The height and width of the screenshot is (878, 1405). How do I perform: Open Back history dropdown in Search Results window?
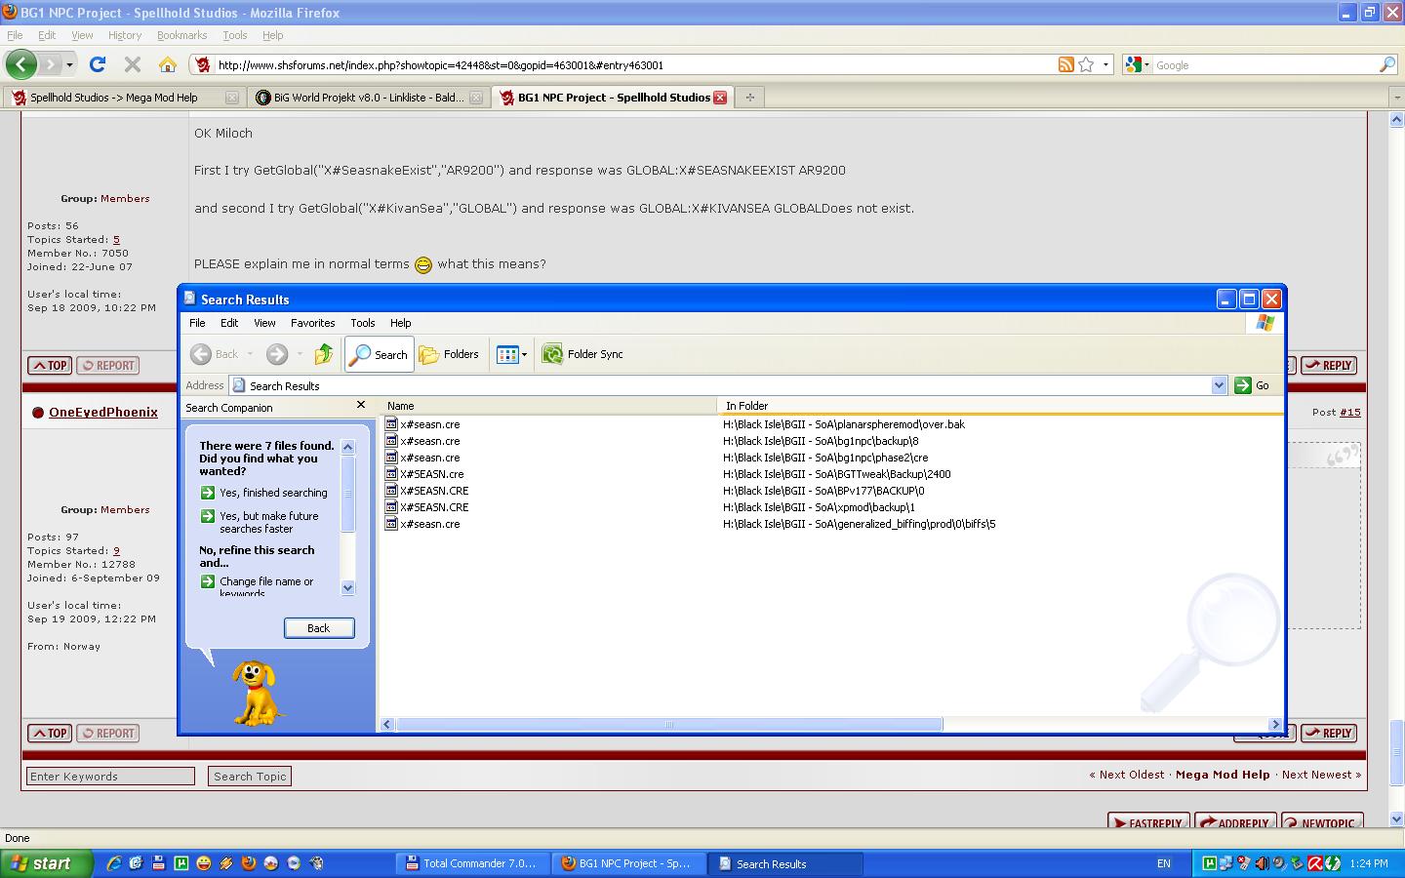pos(250,354)
